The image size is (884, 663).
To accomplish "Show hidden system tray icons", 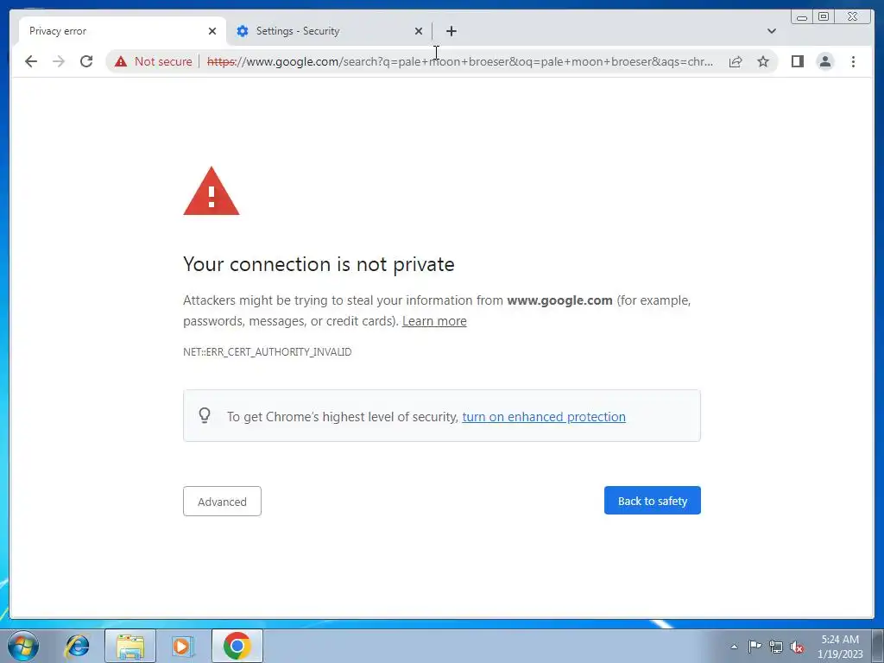I will (734, 647).
